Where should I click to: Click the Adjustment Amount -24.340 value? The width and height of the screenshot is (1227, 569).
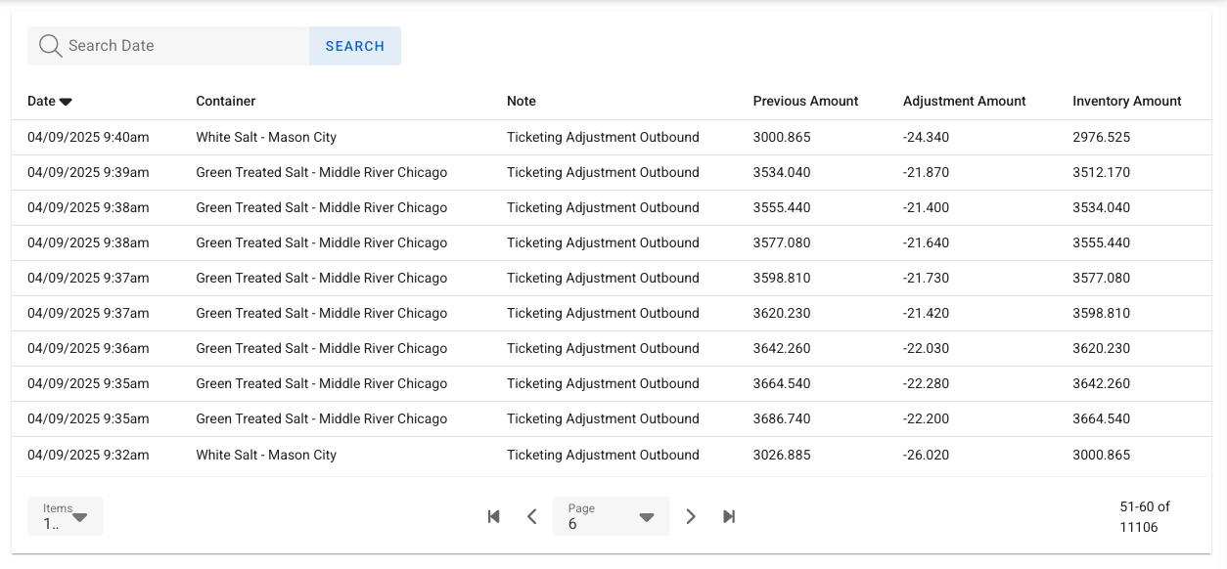[x=926, y=137]
